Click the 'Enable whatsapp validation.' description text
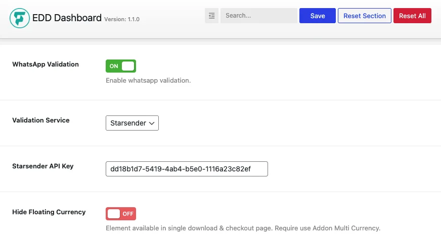 tap(148, 81)
